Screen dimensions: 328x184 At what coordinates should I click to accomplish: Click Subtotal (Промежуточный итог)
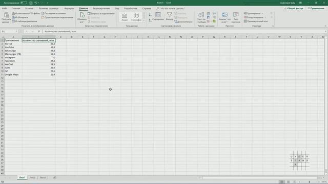point(256,21)
